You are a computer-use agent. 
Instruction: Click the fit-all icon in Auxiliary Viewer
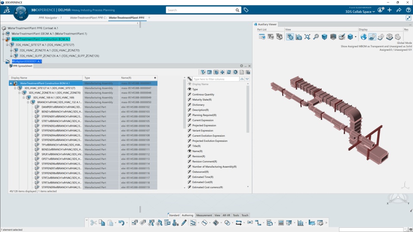coord(307,37)
